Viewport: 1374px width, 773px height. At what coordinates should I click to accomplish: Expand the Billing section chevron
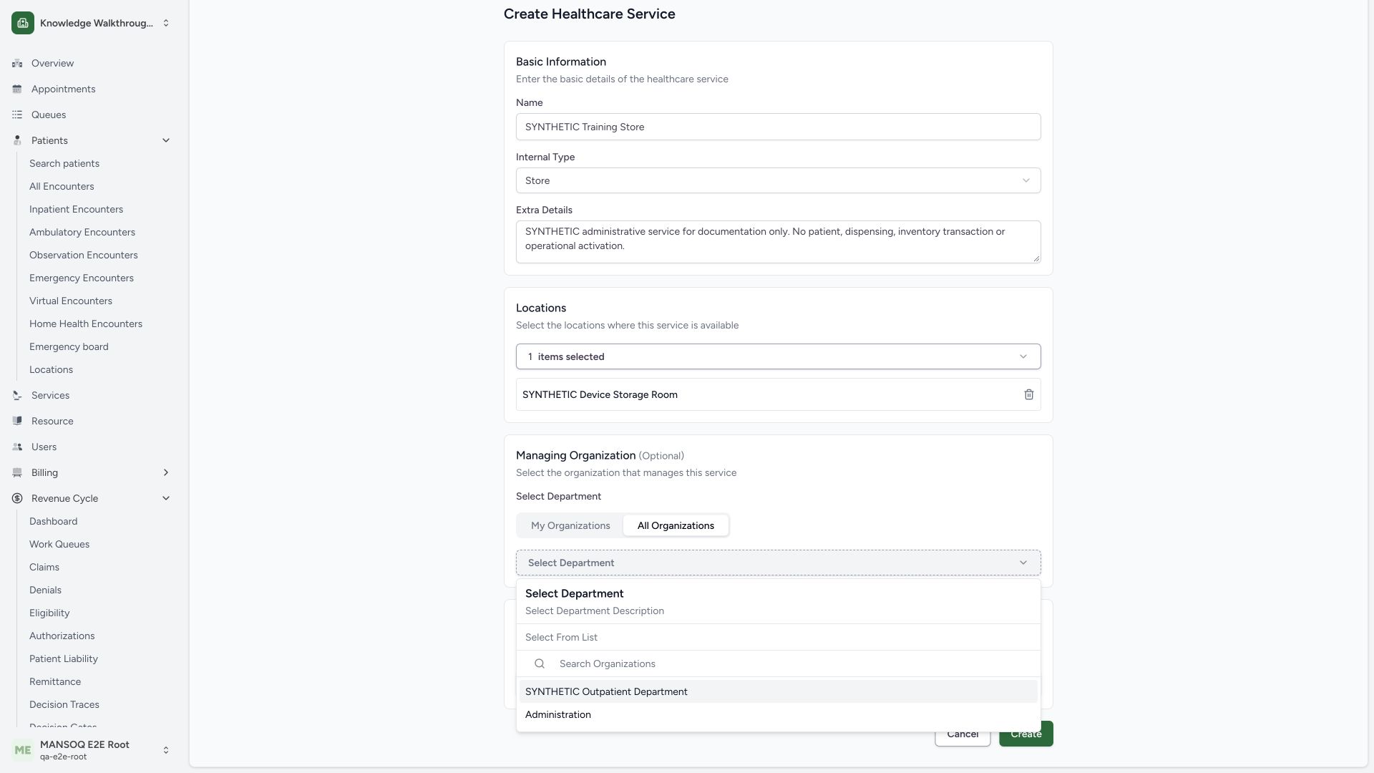pyautogui.click(x=166, y=472)
